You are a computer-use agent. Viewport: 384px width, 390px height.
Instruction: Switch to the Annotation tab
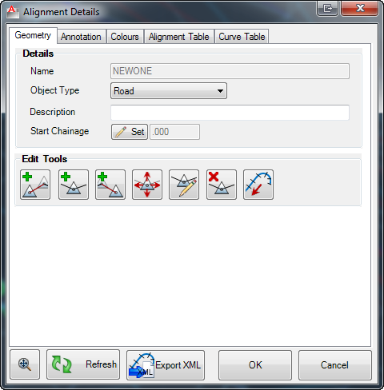coord(81,37)
